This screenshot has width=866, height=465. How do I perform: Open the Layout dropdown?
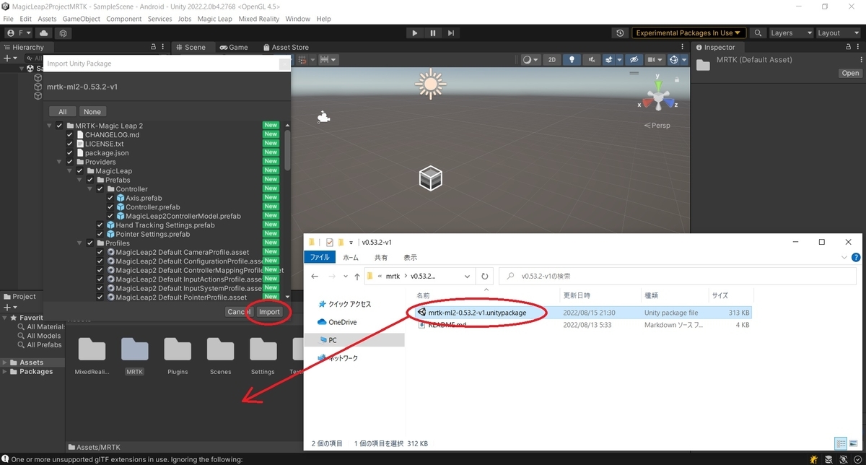(x=838, y=33)
